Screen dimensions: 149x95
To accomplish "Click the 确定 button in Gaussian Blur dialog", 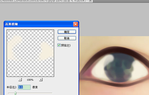I will [67, 32].
